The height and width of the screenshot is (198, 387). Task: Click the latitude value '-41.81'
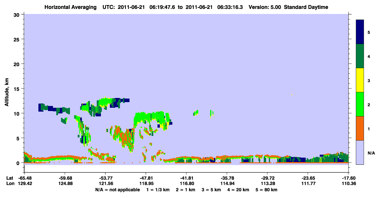(186, 178)
